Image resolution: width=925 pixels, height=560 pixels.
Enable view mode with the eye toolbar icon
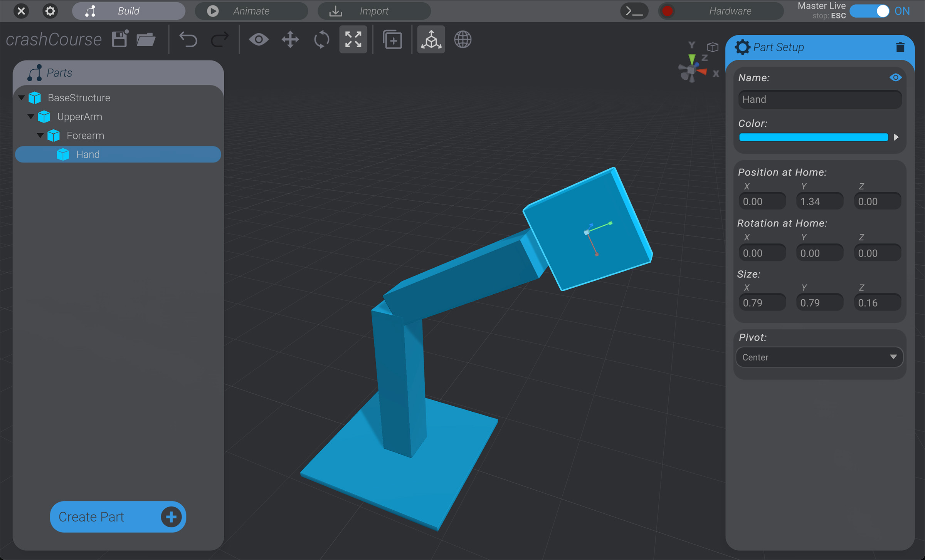(259, 39)
